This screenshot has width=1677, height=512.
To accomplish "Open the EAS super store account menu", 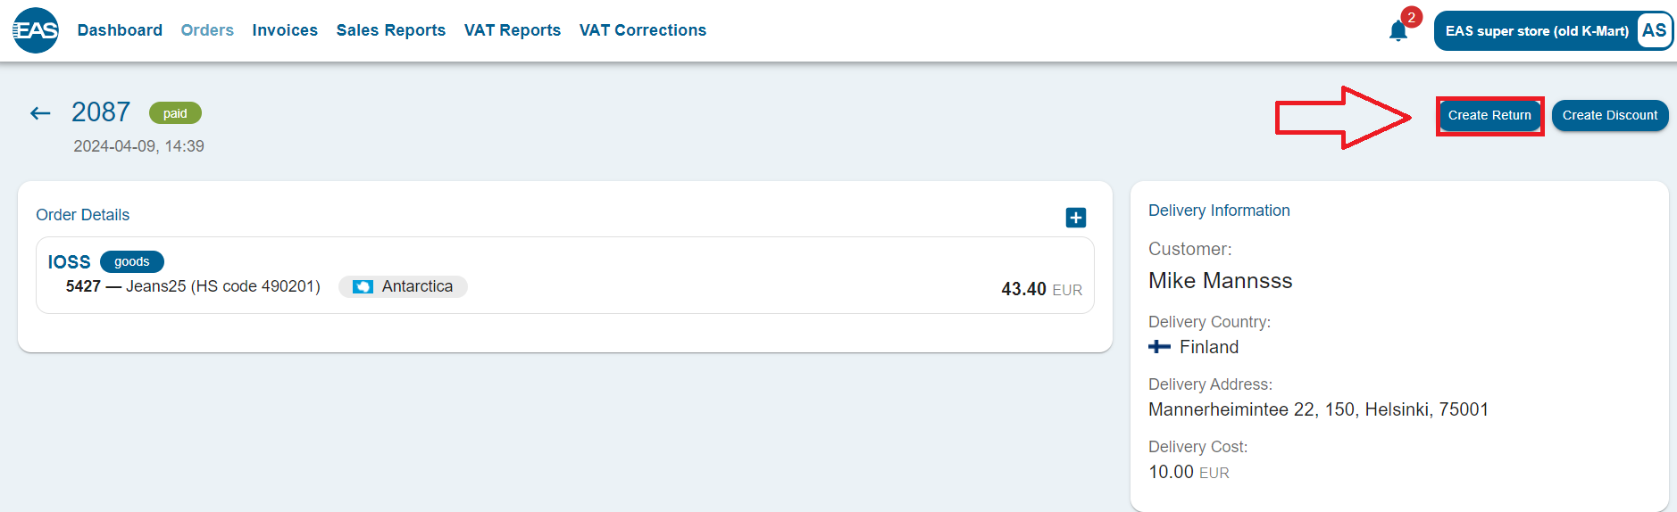I will (x=1536, y=31).
